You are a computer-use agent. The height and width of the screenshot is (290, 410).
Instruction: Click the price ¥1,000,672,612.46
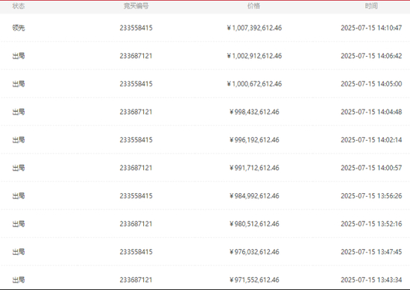[254, 83]
